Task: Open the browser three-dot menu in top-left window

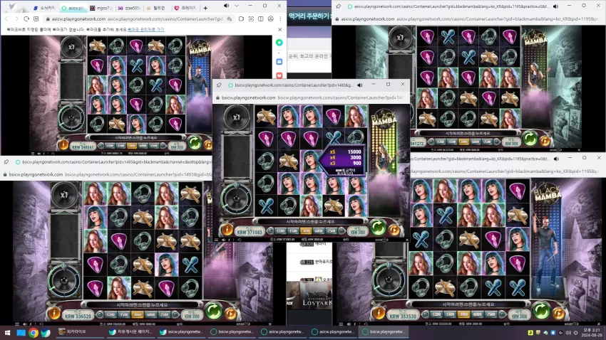Action: click(x=280, y=18)
